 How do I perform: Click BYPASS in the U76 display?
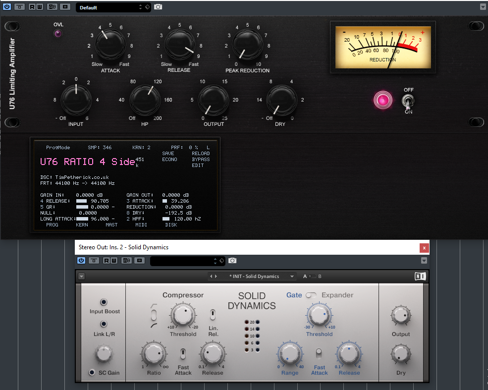coord(201,160)
